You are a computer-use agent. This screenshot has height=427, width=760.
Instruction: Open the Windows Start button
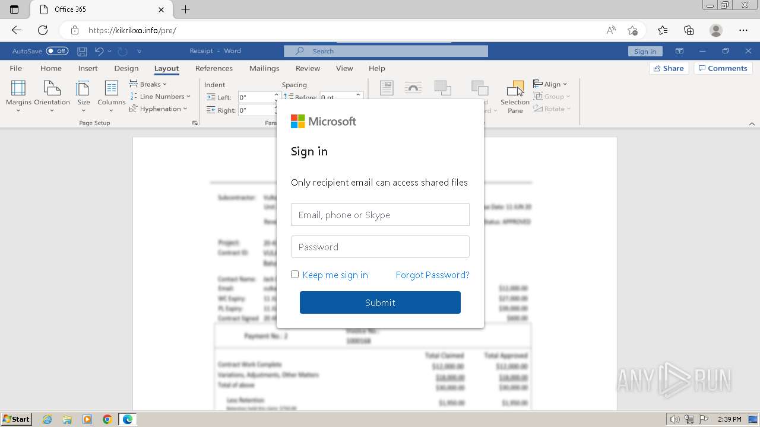click(x=17, y=419)
